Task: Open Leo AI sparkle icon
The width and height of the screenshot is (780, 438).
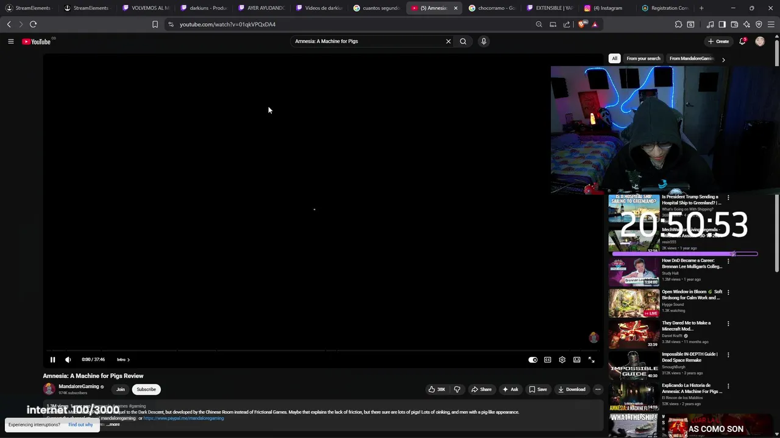Action: 746,24
